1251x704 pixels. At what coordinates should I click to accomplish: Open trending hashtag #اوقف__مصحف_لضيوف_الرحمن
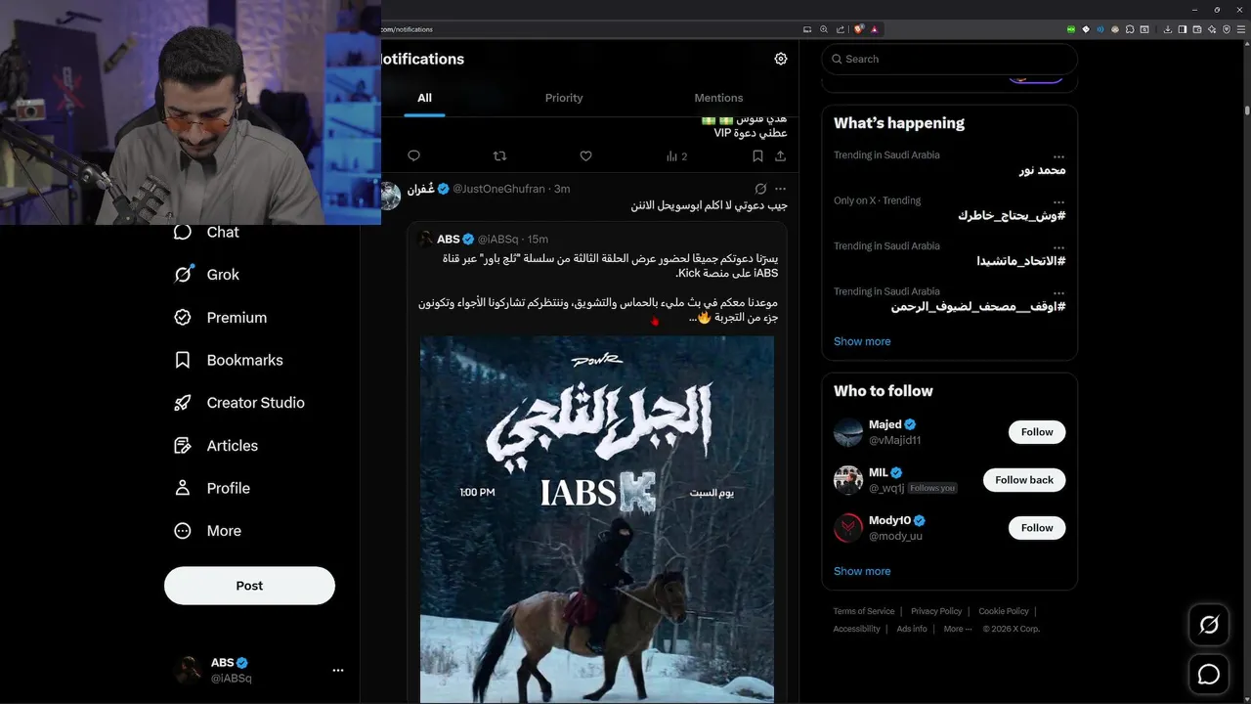(x=978, y=306)
